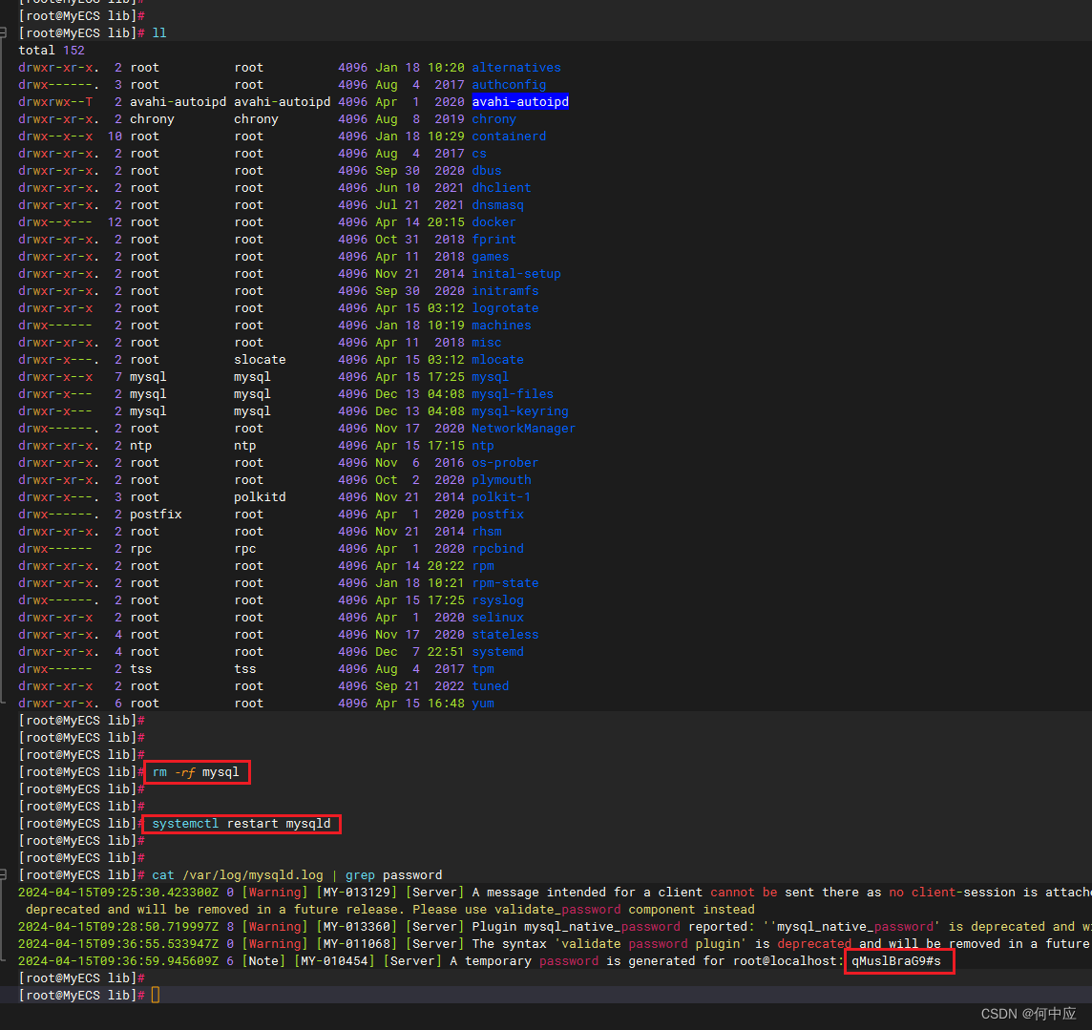1092x1030 pixels.
Task: Click the 'inital-setup' directory name
Action: pyautogui.click(x=516, y=274)
